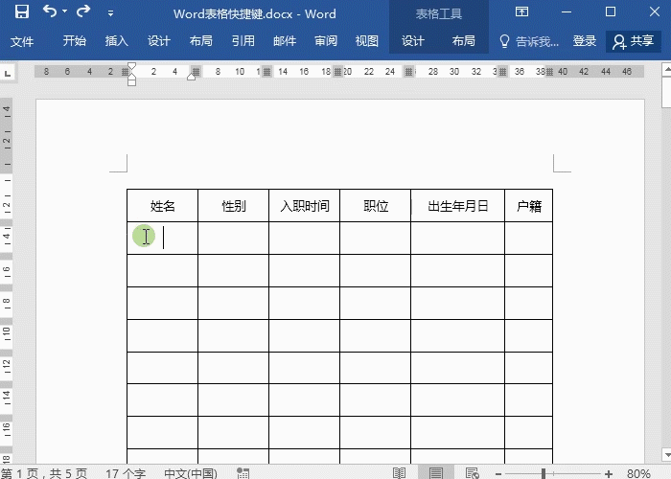Screen dimensions: 671x479
Task: Click the 出生年月日 header cell
Action: click(458, 206)
